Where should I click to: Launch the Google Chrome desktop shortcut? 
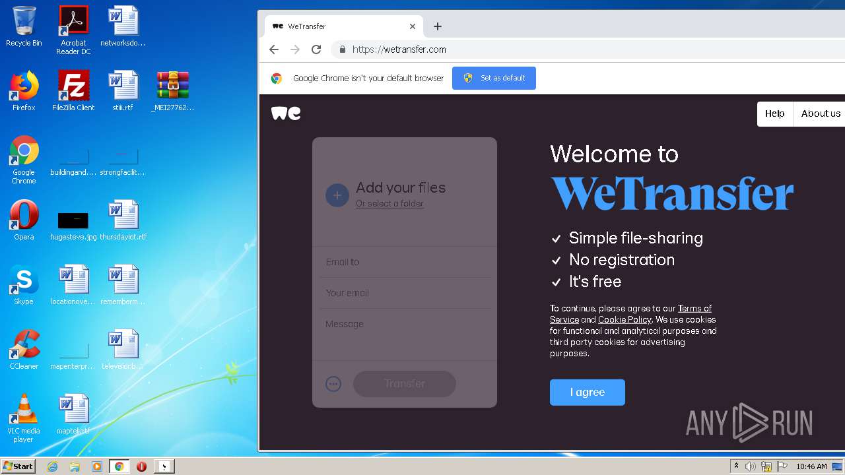[24, 160]
